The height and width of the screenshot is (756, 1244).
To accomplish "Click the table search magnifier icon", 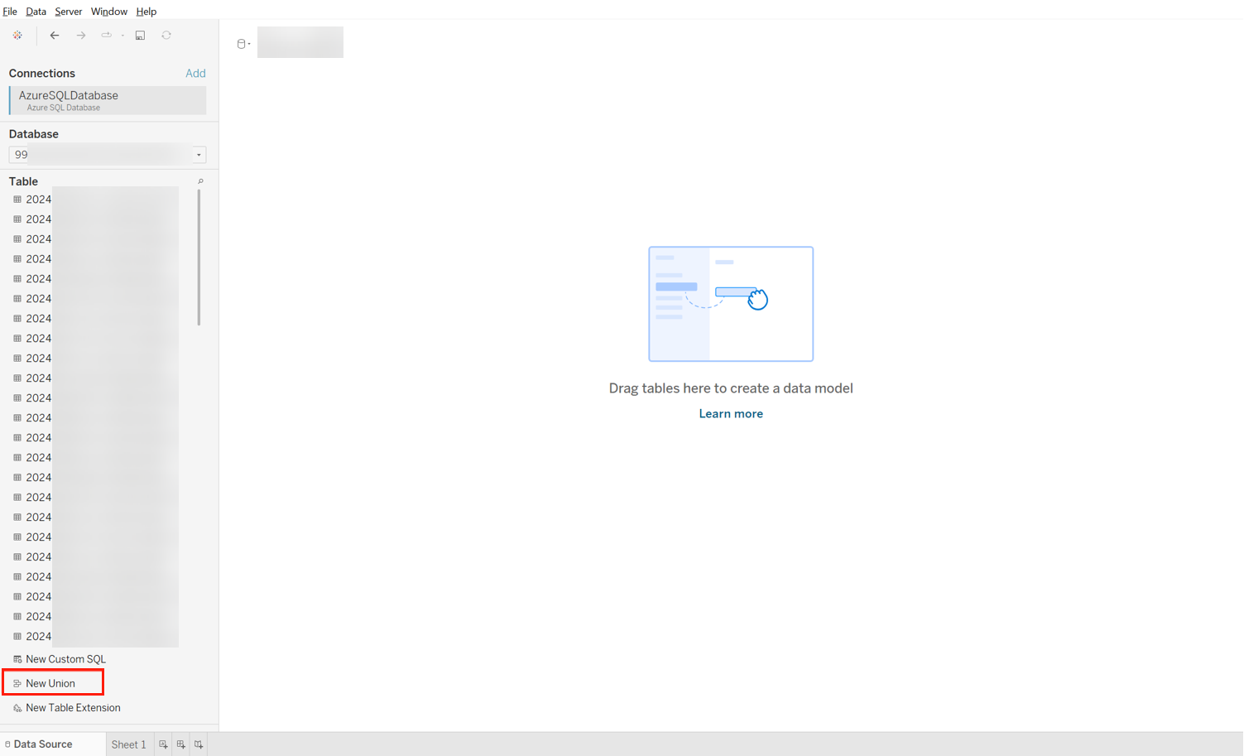I will point(200,181).
